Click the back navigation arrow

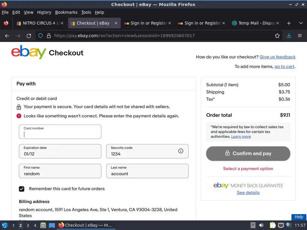(x=7, y=36)
